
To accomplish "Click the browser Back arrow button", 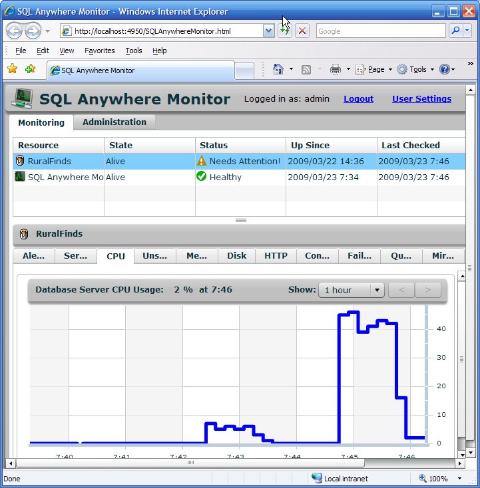I will [x=14, y=31].
